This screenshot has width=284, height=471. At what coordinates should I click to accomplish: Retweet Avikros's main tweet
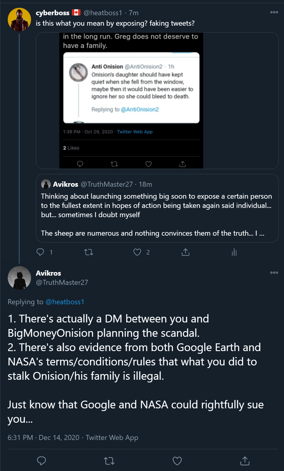(x=109, y=461)
